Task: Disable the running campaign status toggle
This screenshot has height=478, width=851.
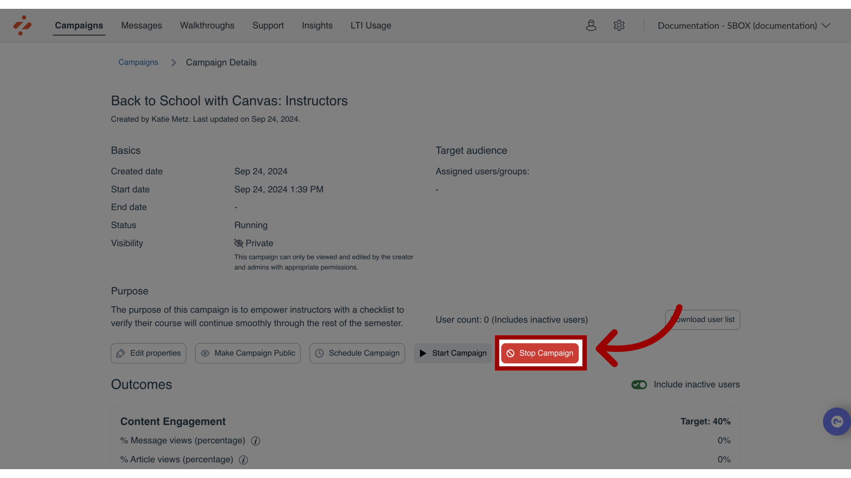Action: 539,352
